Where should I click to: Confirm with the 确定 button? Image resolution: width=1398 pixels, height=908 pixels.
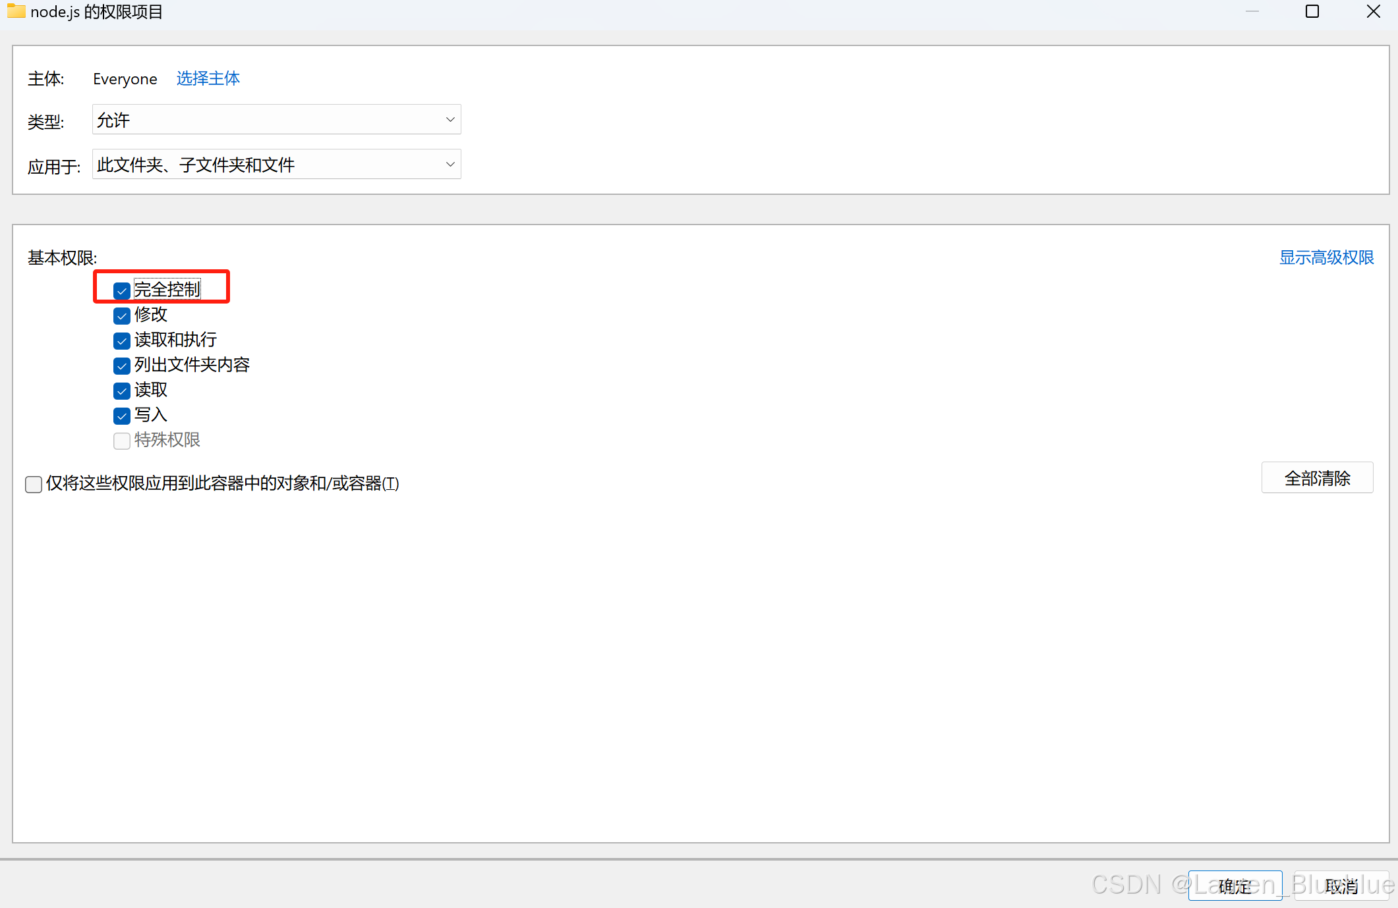[1235, 886]
